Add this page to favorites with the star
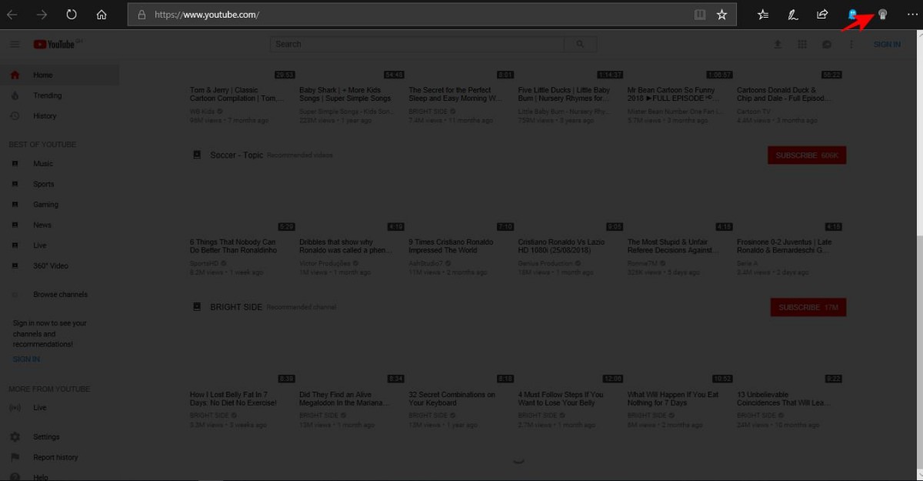Image resolution: width=923 pixels, height=481 pixels. point(721,15)
